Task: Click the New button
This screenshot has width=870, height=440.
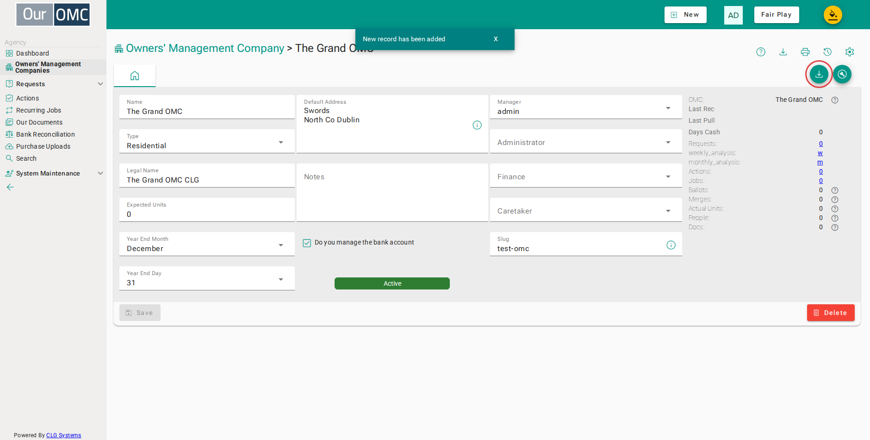Action: point(685,15)
